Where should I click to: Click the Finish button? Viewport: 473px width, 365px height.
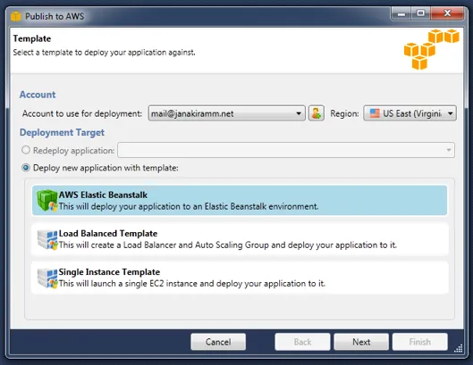[x=419, y=342]
